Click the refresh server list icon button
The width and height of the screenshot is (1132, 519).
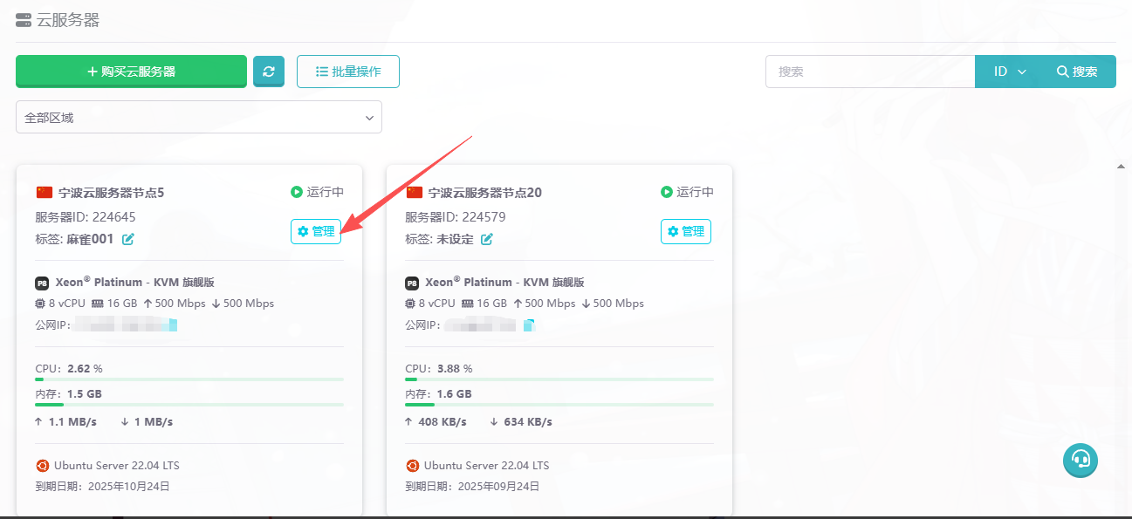coord(269,72)
